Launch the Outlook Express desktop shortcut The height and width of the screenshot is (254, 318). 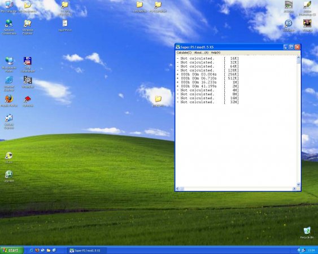[x=9, y=121]
